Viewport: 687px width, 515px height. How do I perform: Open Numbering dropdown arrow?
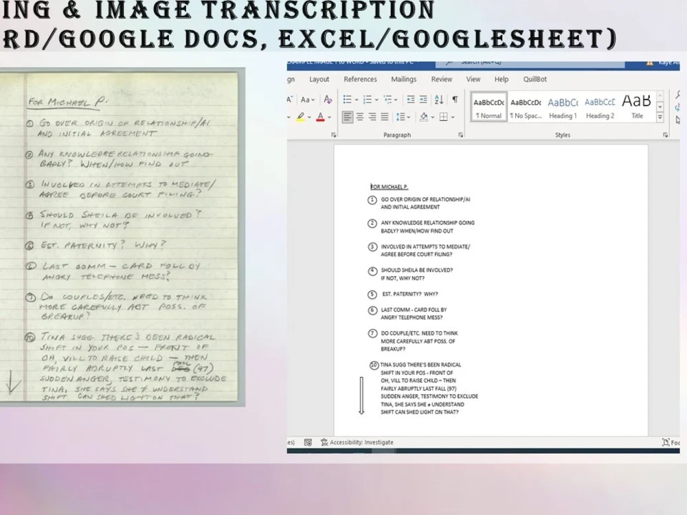[376, 100]
